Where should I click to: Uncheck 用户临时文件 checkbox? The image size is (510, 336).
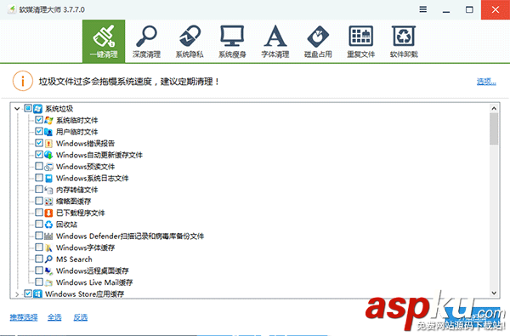tap(39, 131)
